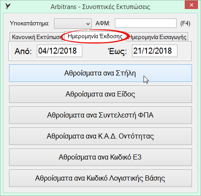This screenshot has height=196, width=201.
Task: Open the Αθροίσματα ανα Συντελεστή ΦΠΑ report
Action: coord(100,115)
